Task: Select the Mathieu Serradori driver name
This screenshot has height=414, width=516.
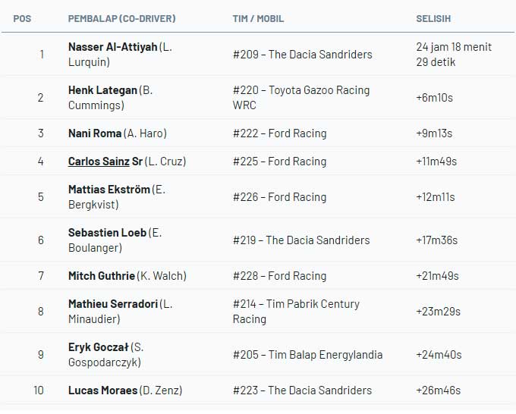Action: pyautogui.click(x=113, y=304)
